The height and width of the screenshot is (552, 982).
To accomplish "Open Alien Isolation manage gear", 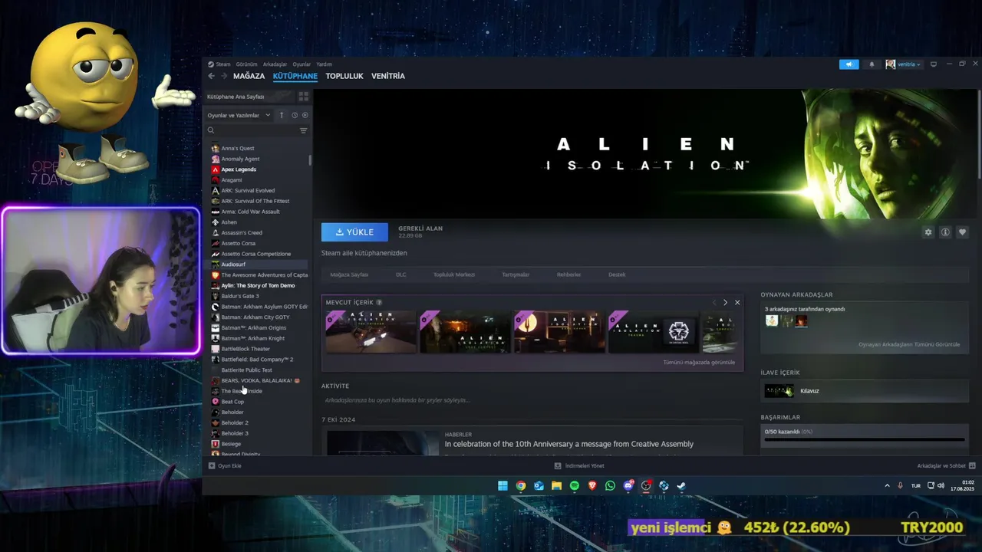I will (928, 232).
